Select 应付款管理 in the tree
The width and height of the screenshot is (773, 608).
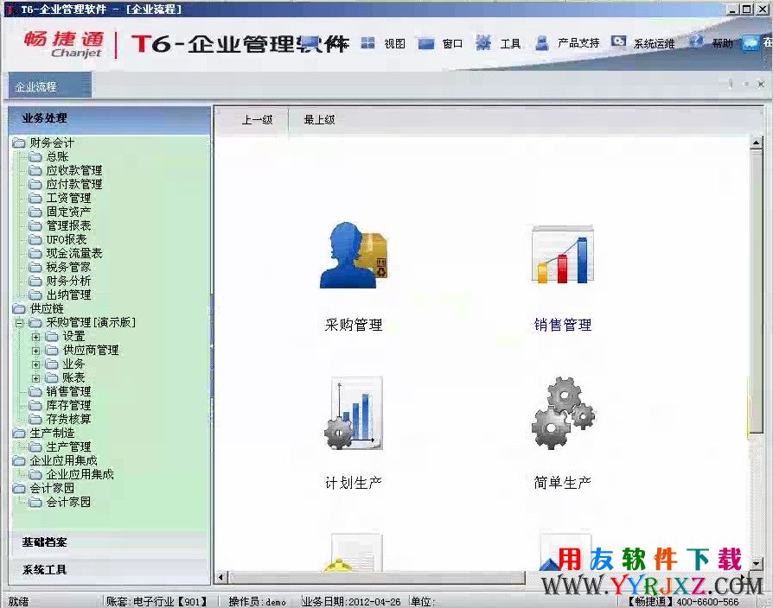point(74,184)
